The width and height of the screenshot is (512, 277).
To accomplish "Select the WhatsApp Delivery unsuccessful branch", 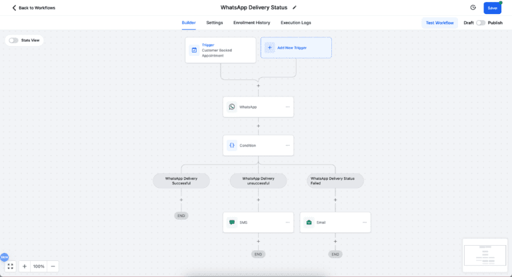I will point(258,180).
